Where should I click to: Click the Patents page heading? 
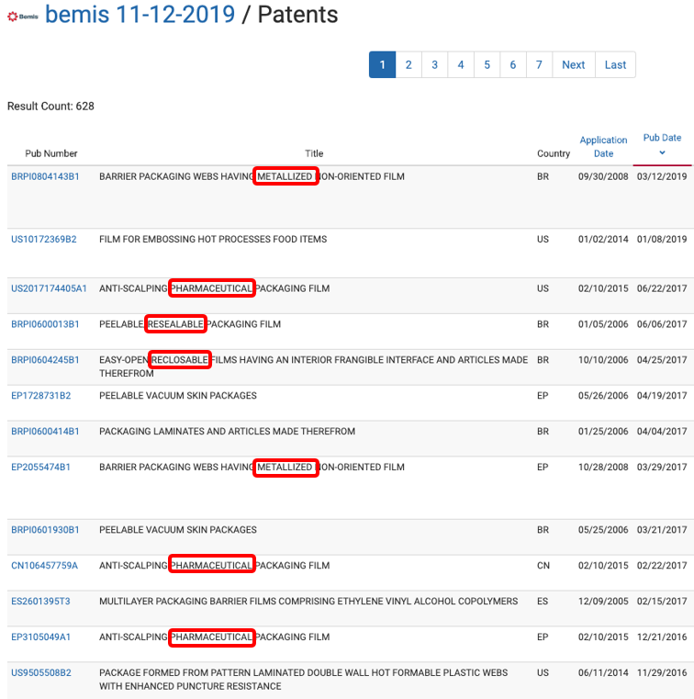297,15
